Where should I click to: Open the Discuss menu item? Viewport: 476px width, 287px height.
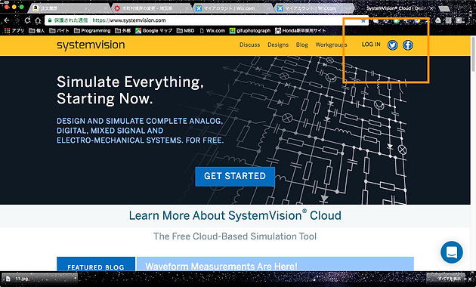tap(249, 45)
